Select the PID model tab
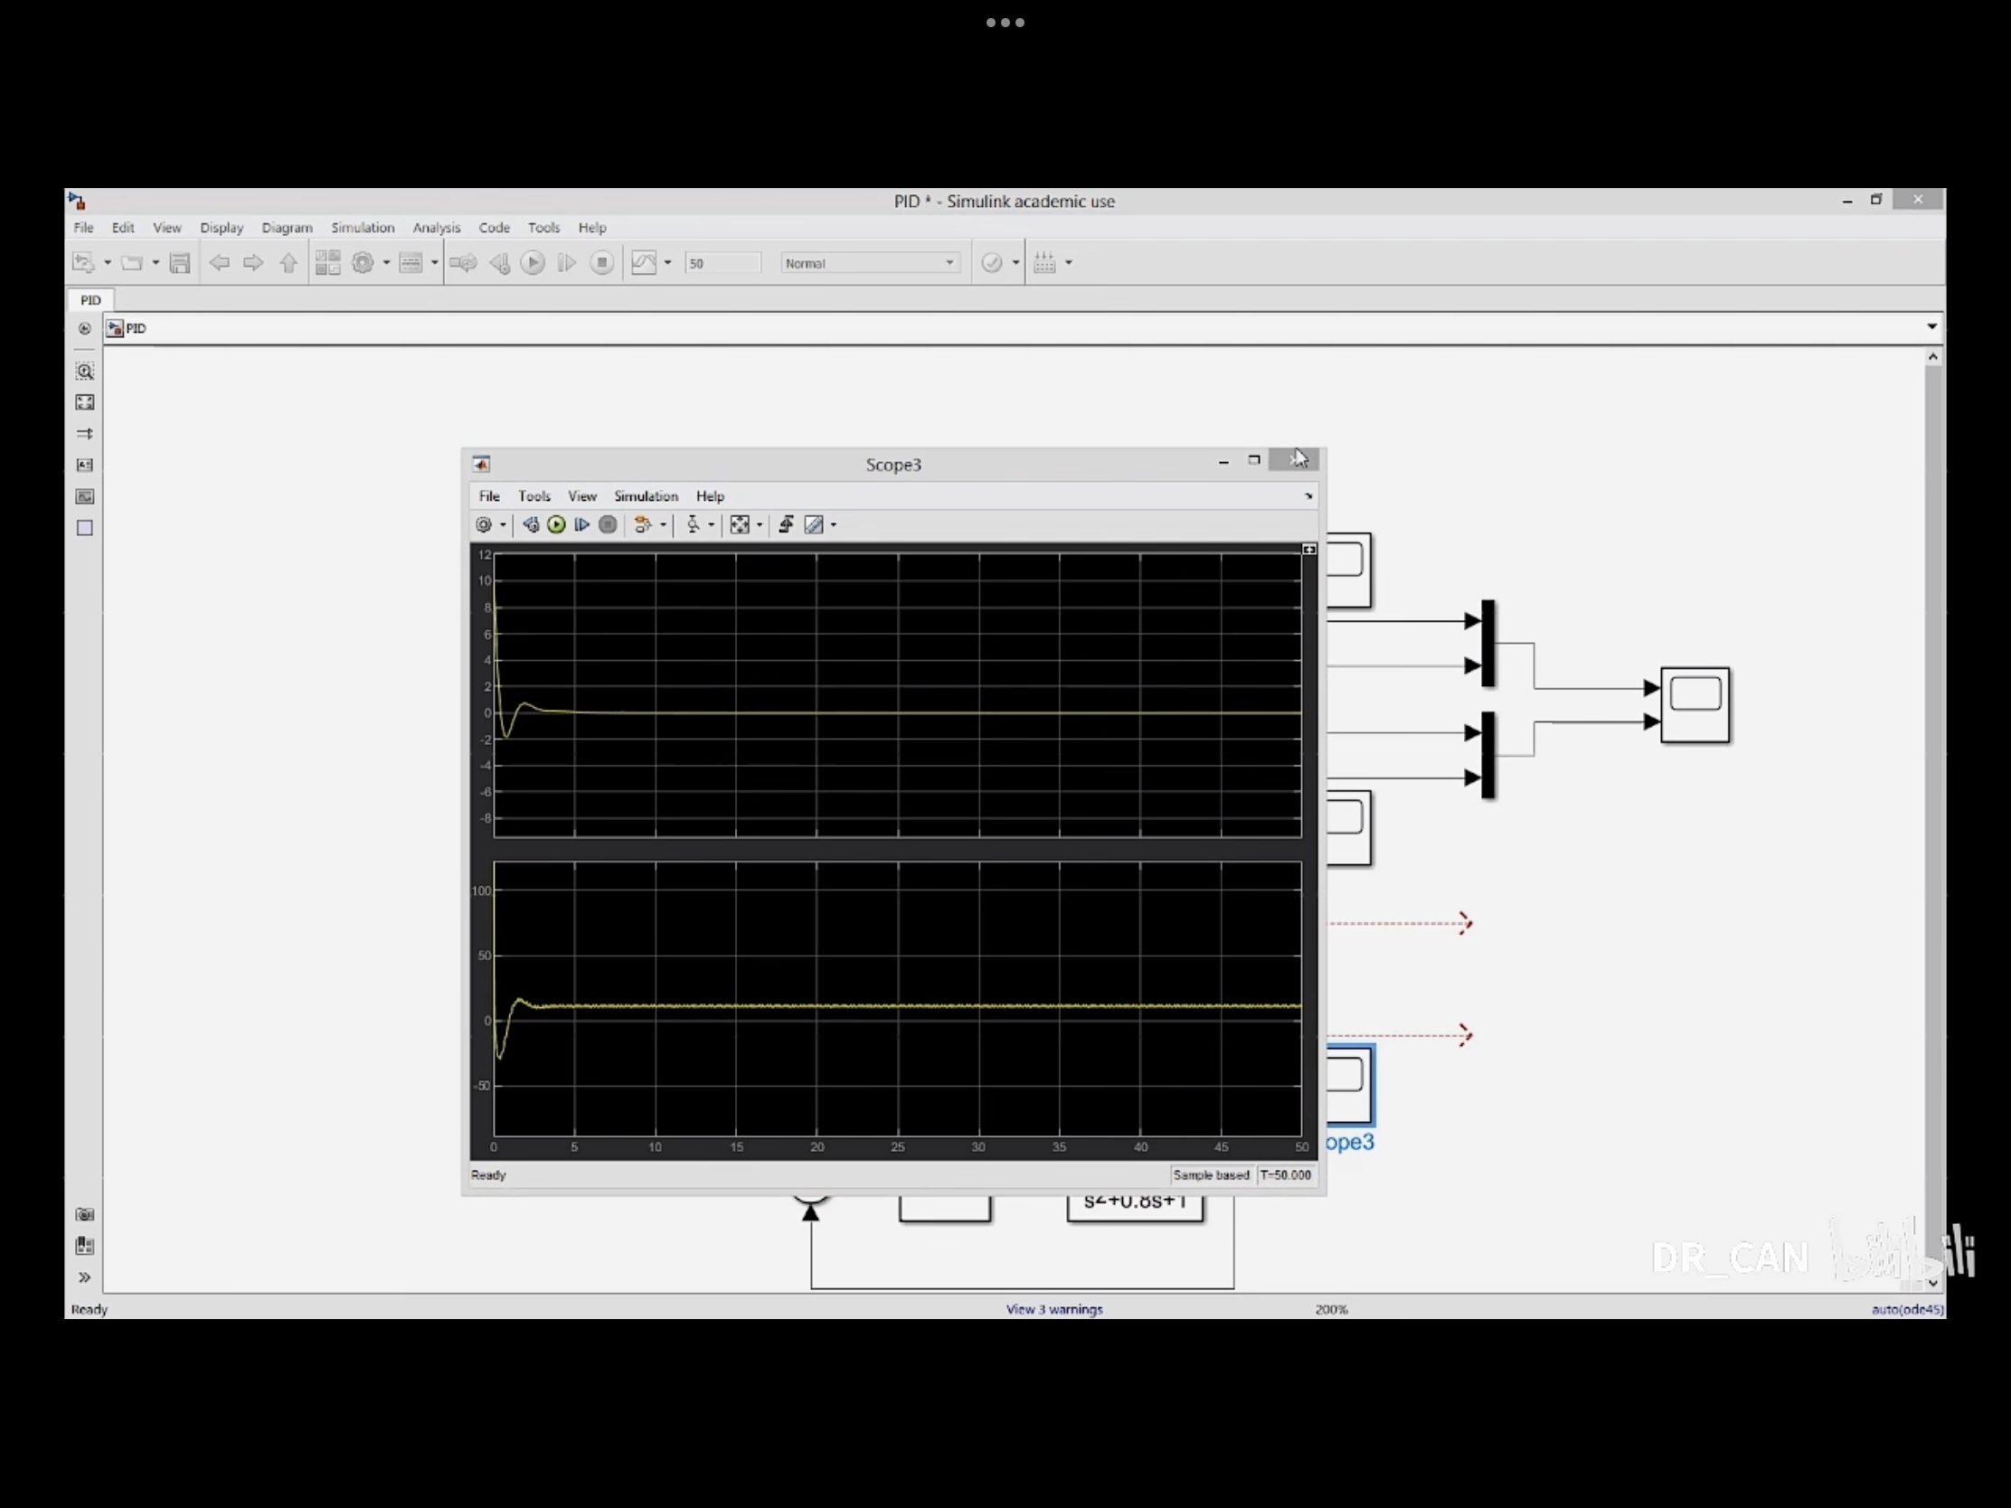The width and height of the screenshot is (2011, 1508). click(91, 300)
